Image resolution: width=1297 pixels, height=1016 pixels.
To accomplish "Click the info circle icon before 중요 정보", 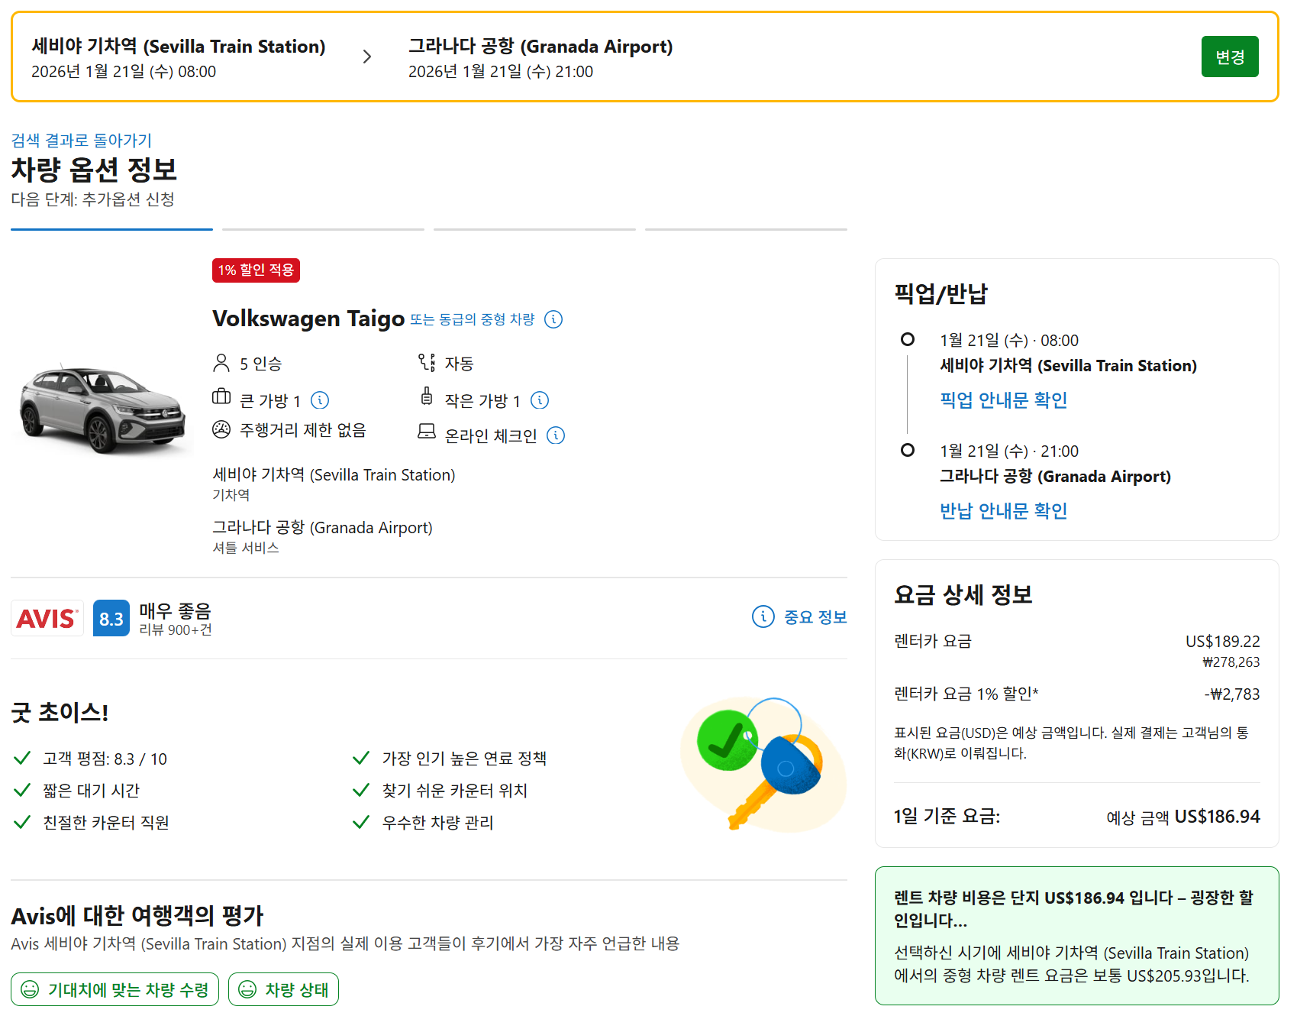I will pos(763,616).
